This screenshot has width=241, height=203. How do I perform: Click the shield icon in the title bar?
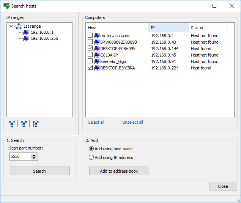tap(6, 6)
